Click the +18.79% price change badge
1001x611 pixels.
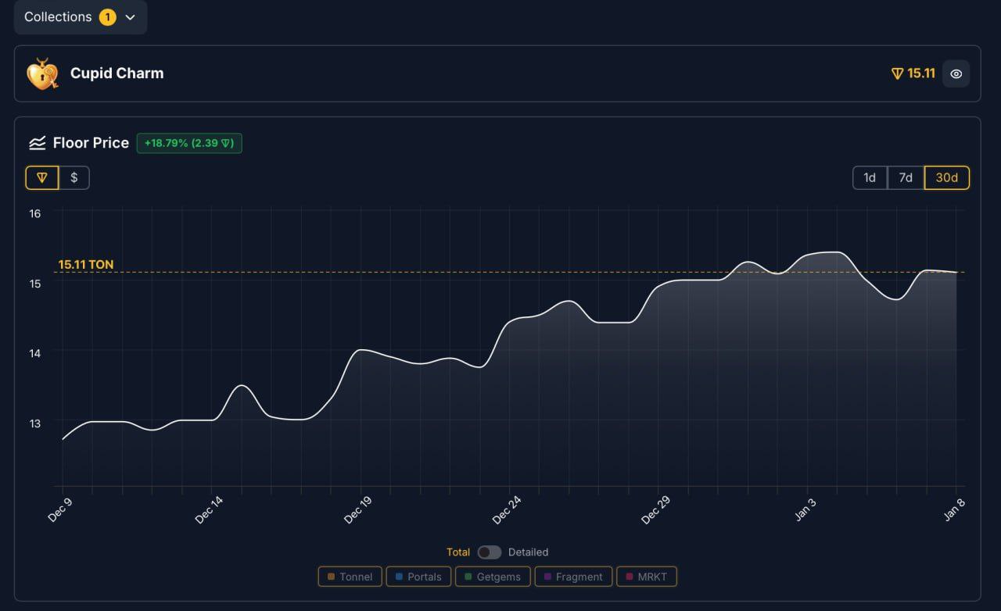tap(189, 143)
